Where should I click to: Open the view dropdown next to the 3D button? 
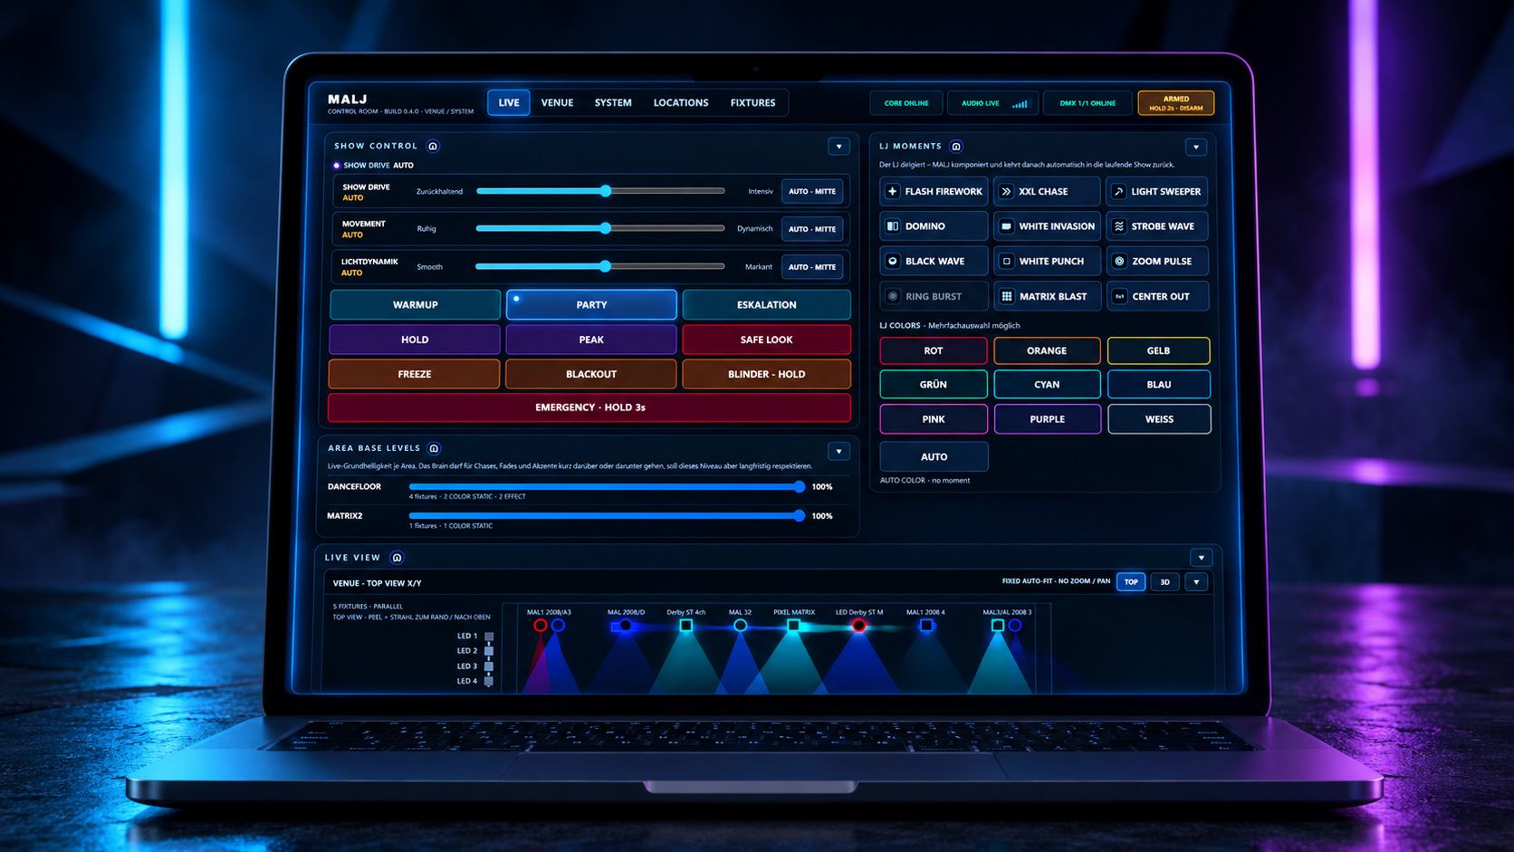point(1196,582)
